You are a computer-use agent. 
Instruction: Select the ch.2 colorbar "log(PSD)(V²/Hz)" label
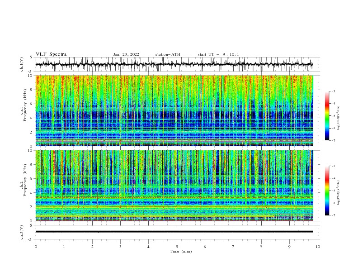339,193
